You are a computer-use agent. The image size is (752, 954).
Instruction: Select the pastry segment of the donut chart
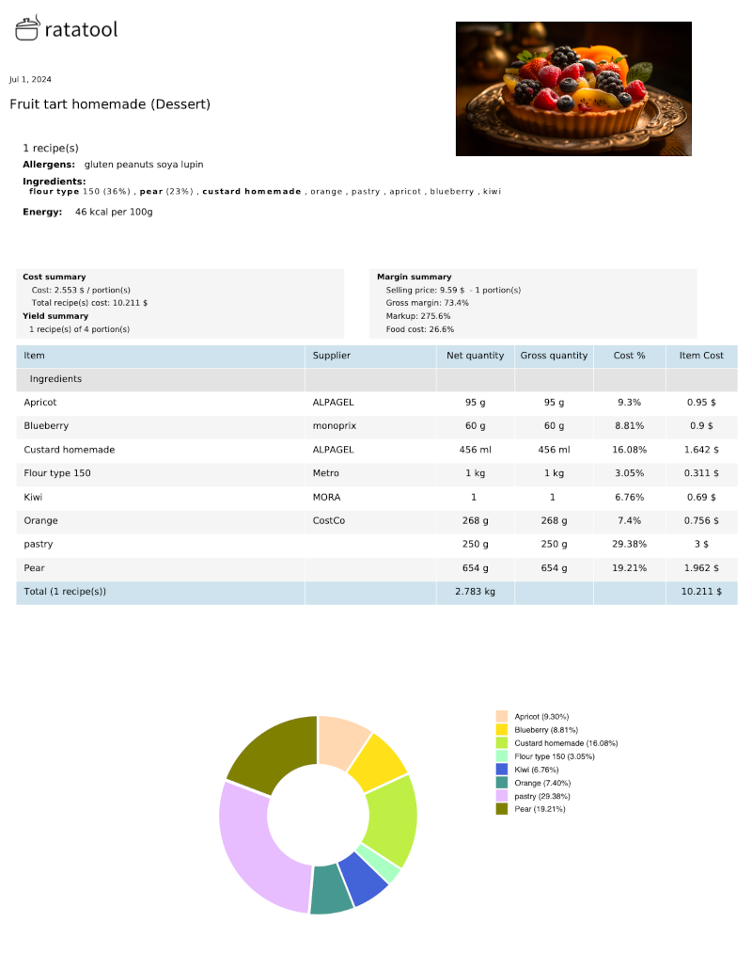(254, 837)
